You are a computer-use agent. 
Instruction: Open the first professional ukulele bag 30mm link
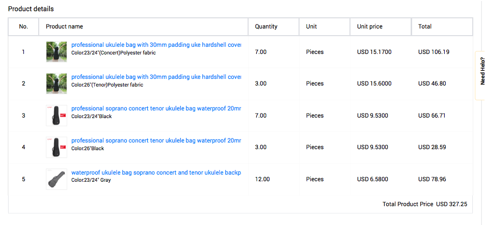tap(156, 45)
